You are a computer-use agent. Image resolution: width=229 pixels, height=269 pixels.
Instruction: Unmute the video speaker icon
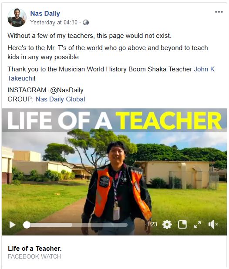213,225
